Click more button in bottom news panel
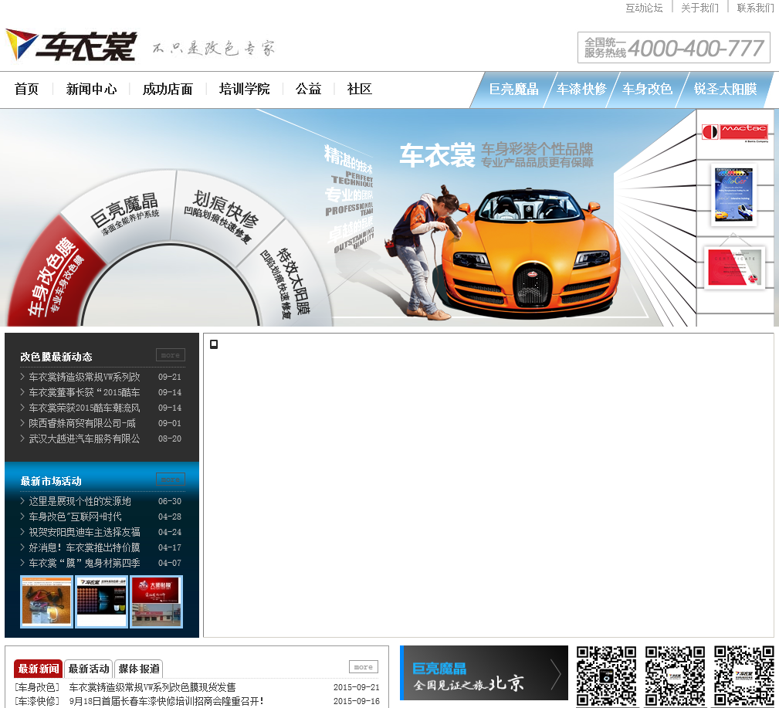 coord(363,667)
